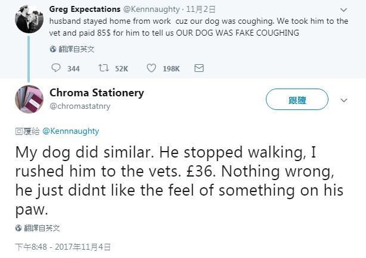
Task: Expand Chroma Stationery reply options chevron
Action: [x=343, y=100]
